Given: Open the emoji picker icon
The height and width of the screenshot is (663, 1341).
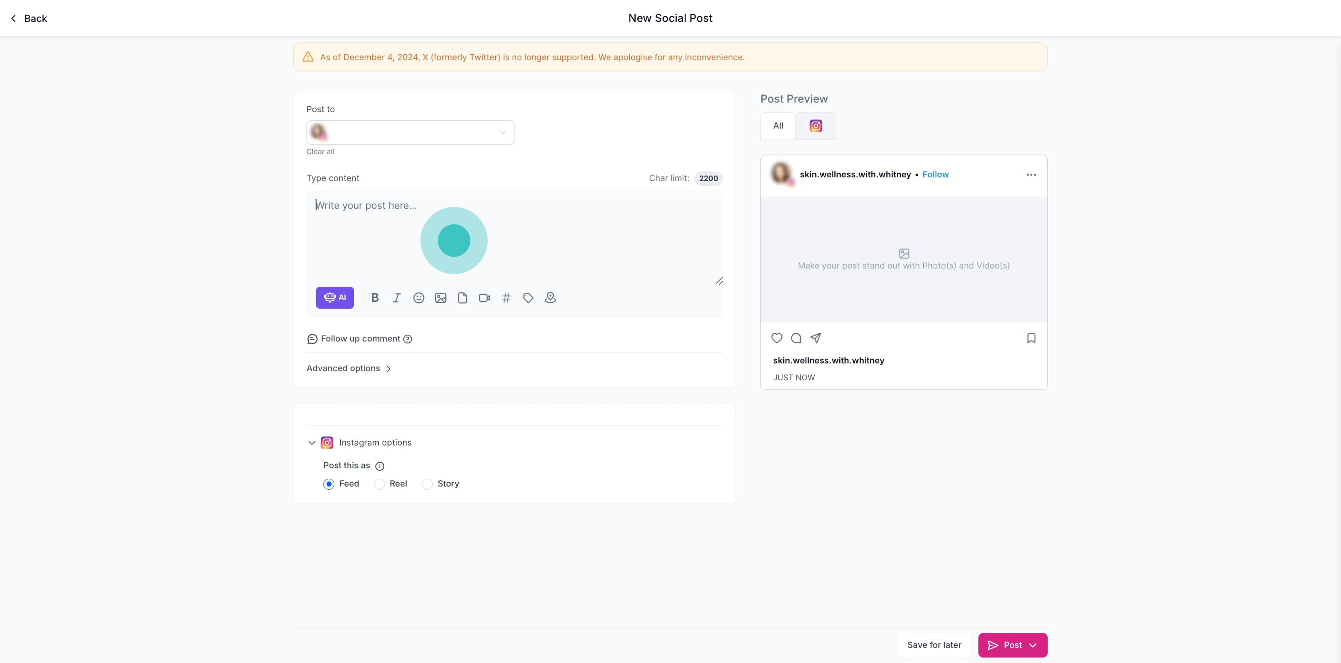Looking at the screenshot, I should click(419, 298).
